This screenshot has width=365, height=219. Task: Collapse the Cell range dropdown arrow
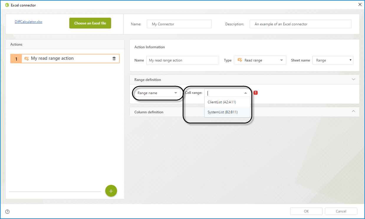coord(246,93)
